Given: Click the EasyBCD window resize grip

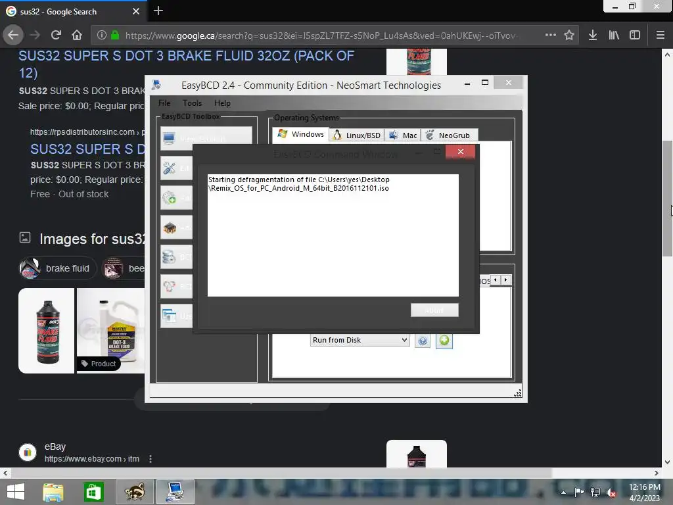Looking at the screenshot, I should point(518,393).
